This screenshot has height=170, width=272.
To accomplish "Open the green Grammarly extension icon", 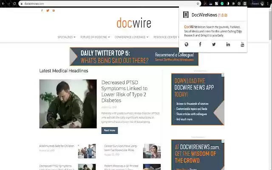I will click(x=222, y=4).
